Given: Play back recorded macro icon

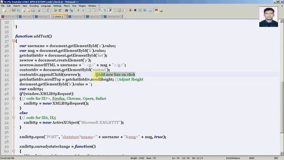Looking at the screenshot, I should (140, 11).
